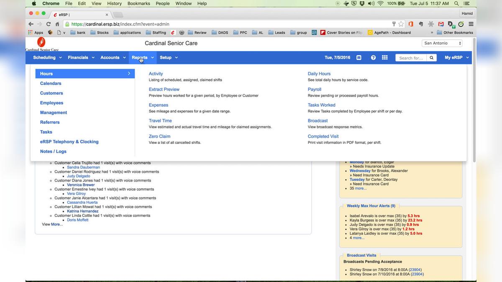
Task: Select eRSP Telephony & Clocking category
Action: pyautogui.click(x=69, y=142)
